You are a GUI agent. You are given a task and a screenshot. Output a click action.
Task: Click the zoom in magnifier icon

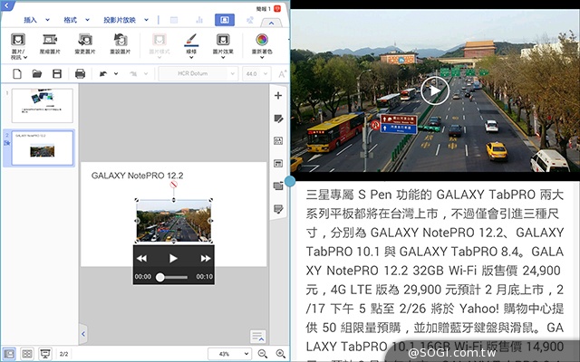point(281,354)
